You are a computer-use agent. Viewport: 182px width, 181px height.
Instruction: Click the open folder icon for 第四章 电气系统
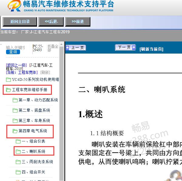click(15, 131)
